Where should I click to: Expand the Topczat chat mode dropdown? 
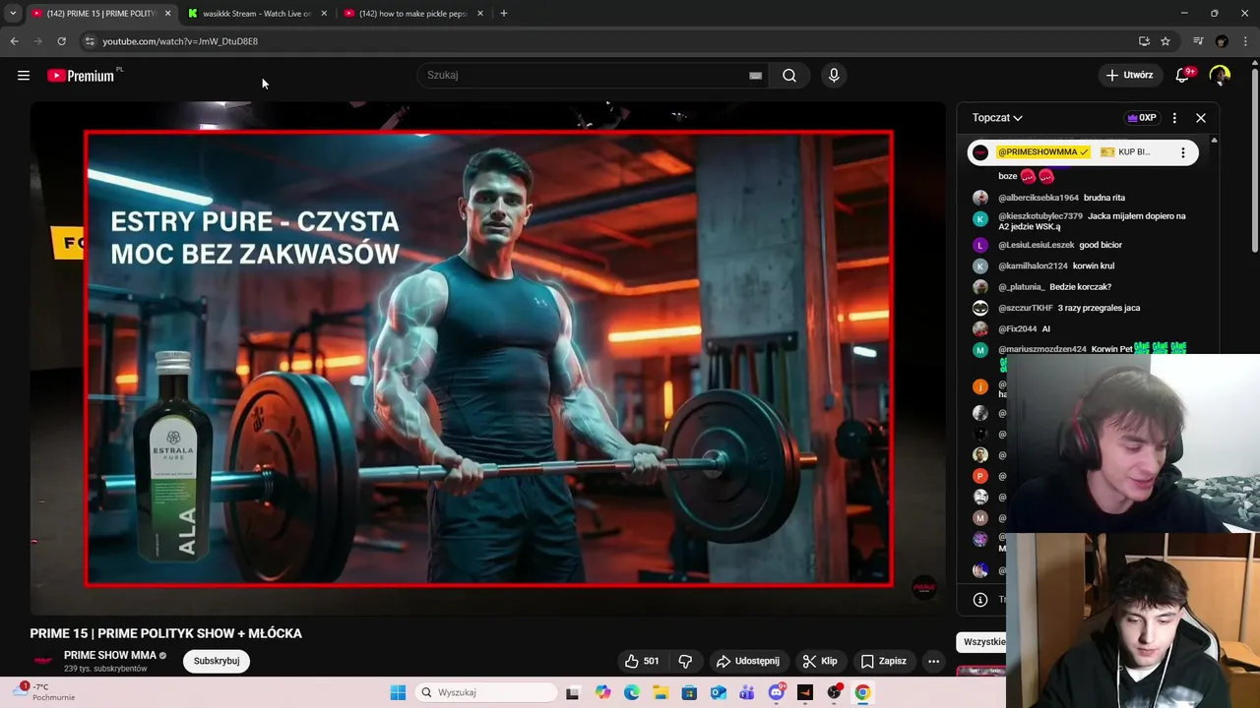997,118
